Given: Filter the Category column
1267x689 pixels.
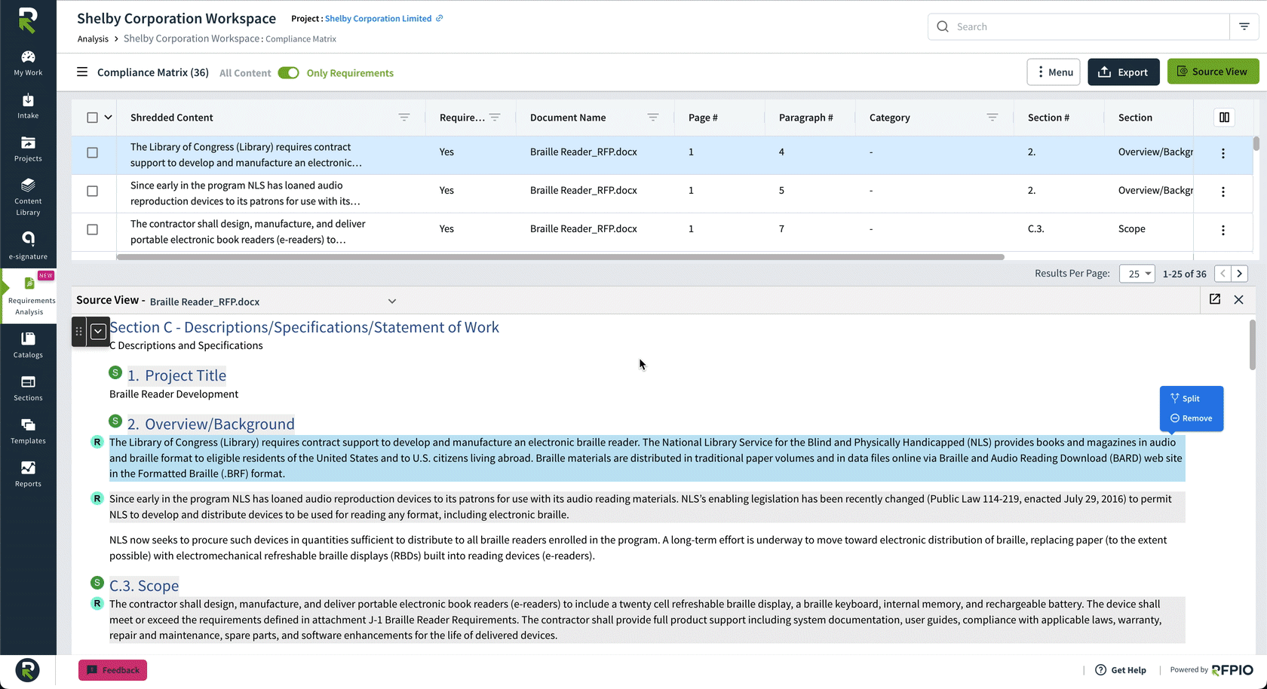Looking at the screenshot, I should (992, 118).
